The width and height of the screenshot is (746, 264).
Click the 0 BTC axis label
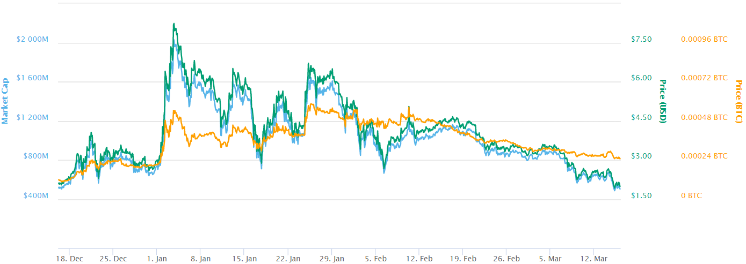coord(691,196)
